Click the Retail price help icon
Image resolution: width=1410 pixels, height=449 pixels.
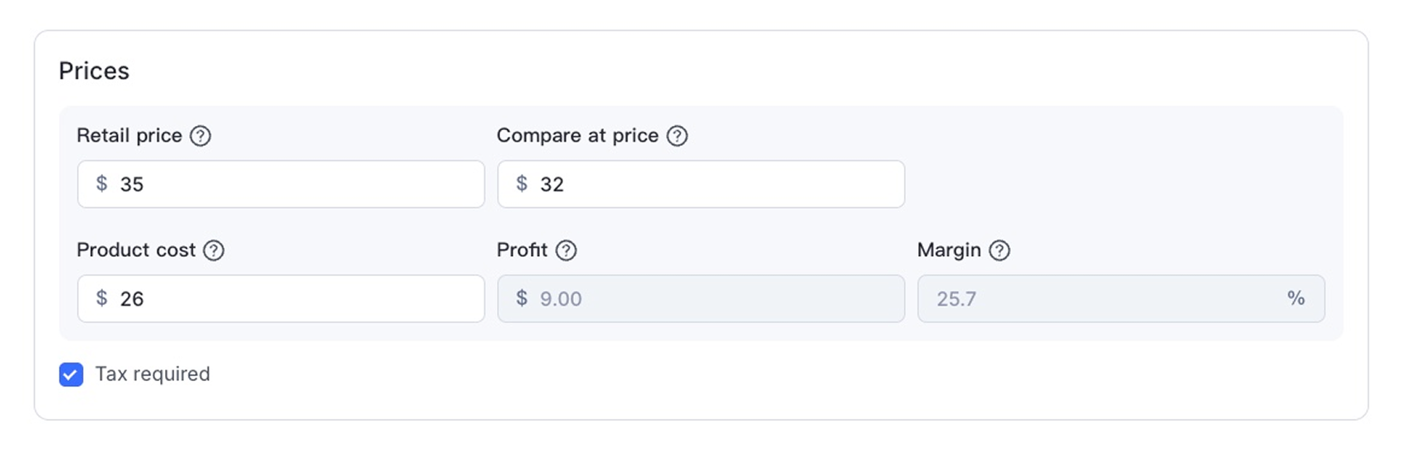[x=200, y=136]
